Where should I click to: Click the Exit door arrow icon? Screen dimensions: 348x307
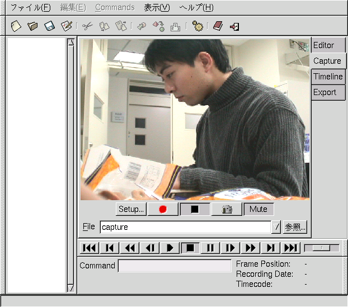click(234, 27)
